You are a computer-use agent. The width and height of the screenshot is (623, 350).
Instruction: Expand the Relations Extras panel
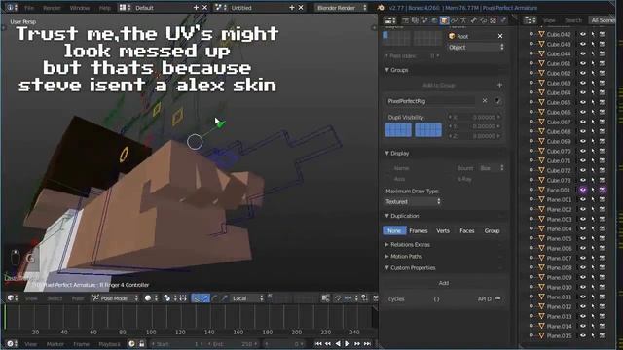pyautogui.click(x=386, y=244)
